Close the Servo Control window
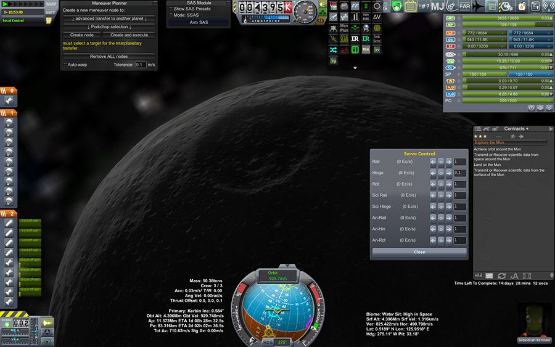The height and width of the screenshot is (347, 555). [419, 252]
